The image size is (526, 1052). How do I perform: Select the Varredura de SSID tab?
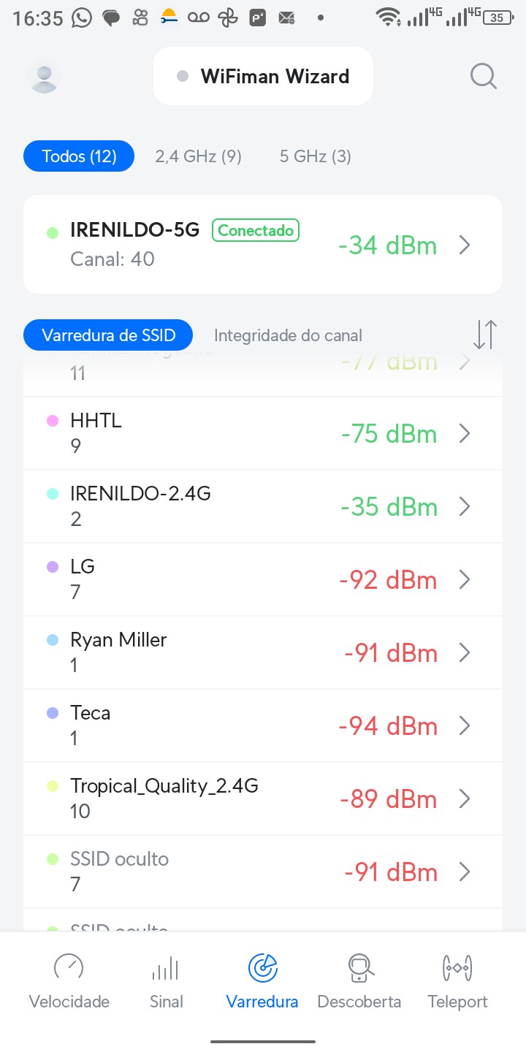pos(109,335)
